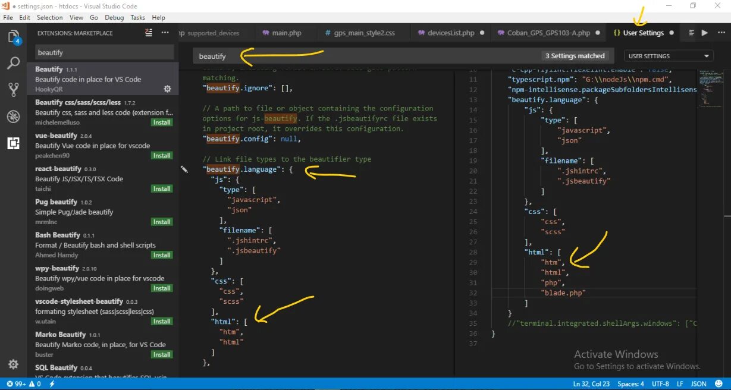731x390 pixels.
Task: Install Bash Beautify extension
Action: click(162, 255)
